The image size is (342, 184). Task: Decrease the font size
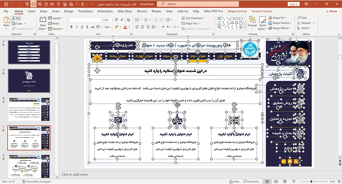point(122,20)
